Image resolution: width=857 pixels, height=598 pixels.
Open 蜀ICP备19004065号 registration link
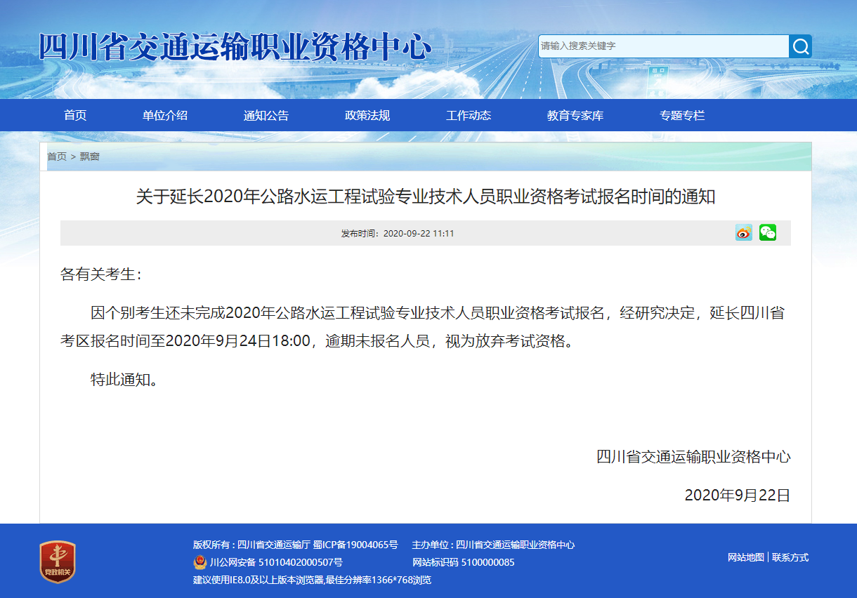(x=355, y=545)
